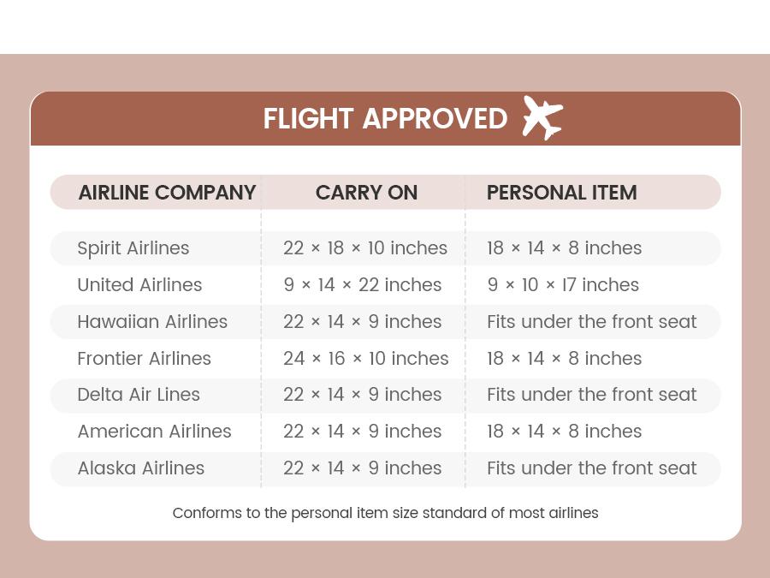
Task: Click the Spirit Airlines row label
Action: point(133,248)
